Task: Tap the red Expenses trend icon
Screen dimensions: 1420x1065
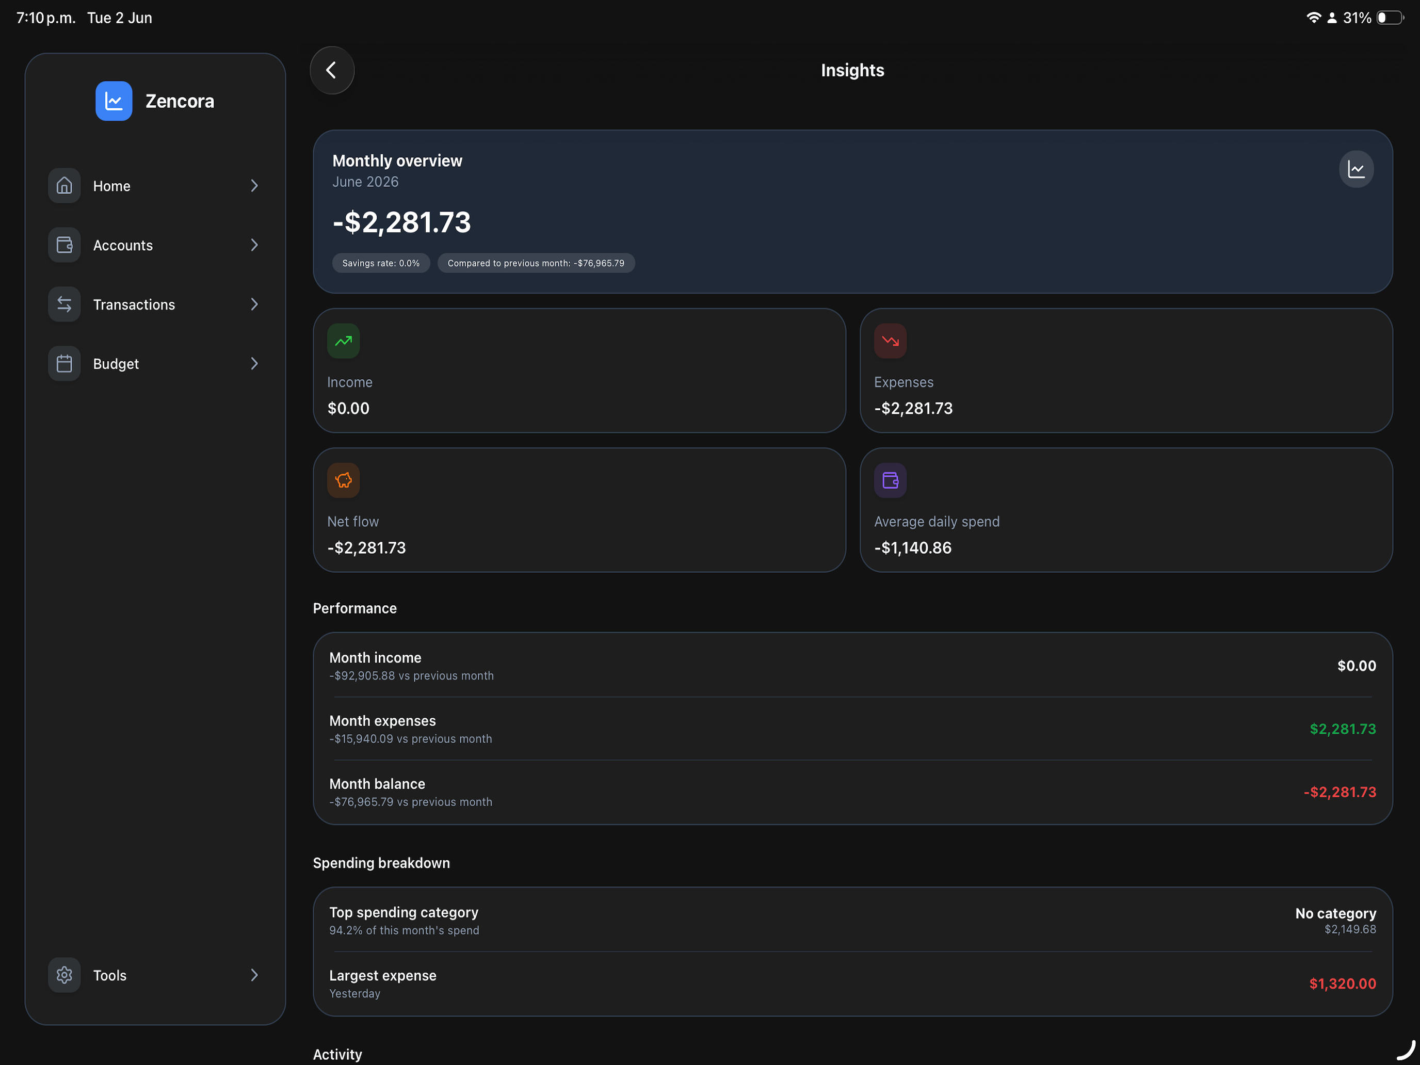Action: pyautogui.click(x=891, y=341)
